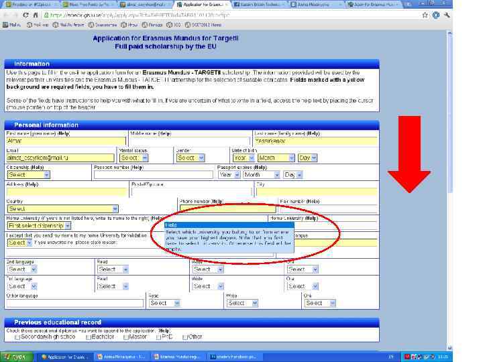
Task: Open the Citizenship dropdown
Action: point(28,175)
